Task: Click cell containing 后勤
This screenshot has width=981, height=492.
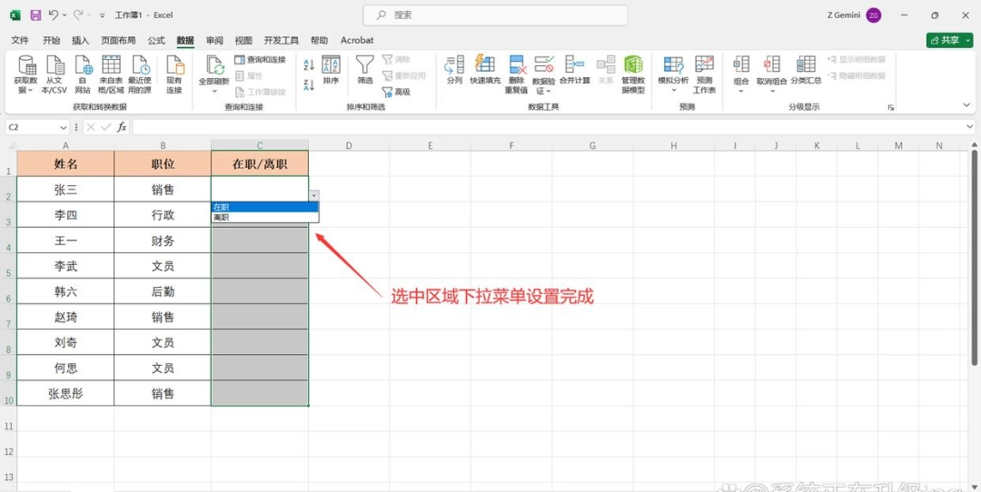Action: tap(163, 292)
